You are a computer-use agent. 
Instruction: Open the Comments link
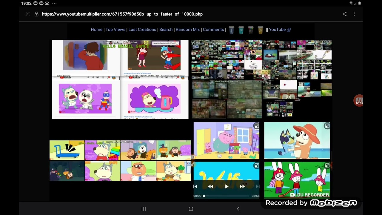pyautogui.click(x=213, y=30)
